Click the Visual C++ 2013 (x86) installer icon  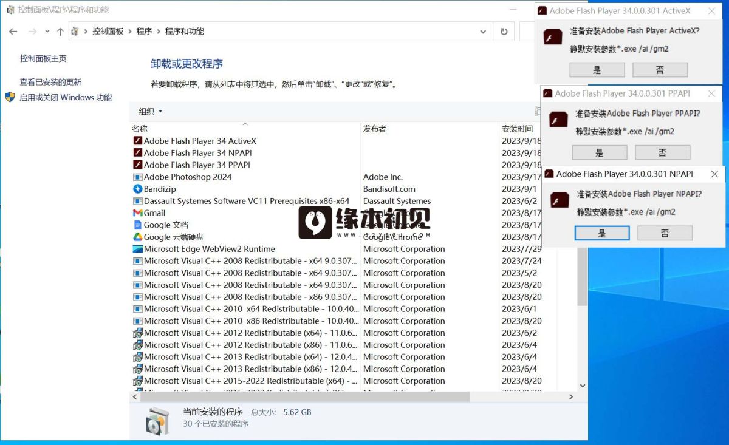point(137,369)
